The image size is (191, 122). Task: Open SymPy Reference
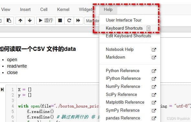(x=130, y=110)
